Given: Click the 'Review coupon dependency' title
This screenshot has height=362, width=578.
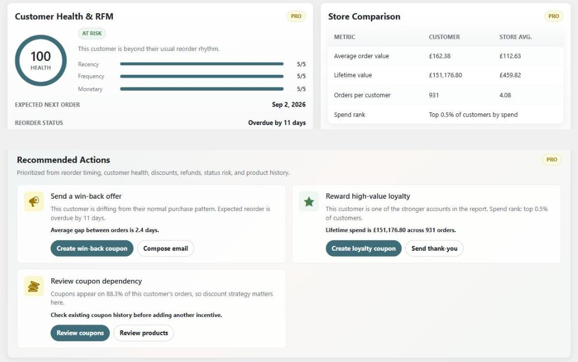Looking at the screenshot, I should (96, 281).
